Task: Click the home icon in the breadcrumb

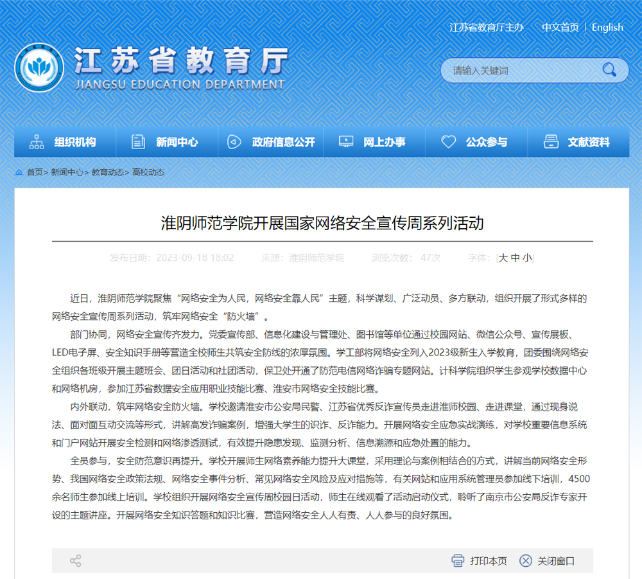Action: click(x=19, y=172)
